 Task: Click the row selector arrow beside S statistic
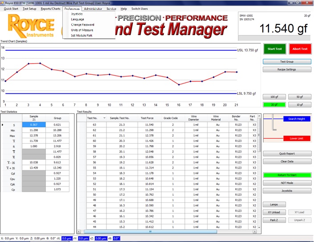pyautogui.click(x=2, y=125)
